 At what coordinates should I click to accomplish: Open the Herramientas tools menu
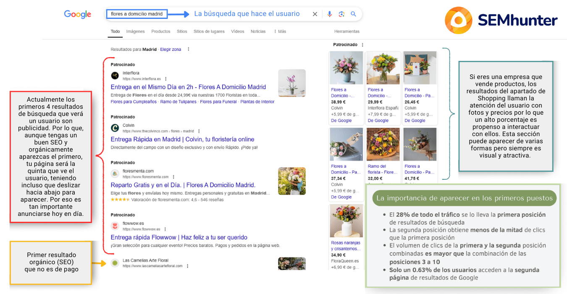(347, 31)
